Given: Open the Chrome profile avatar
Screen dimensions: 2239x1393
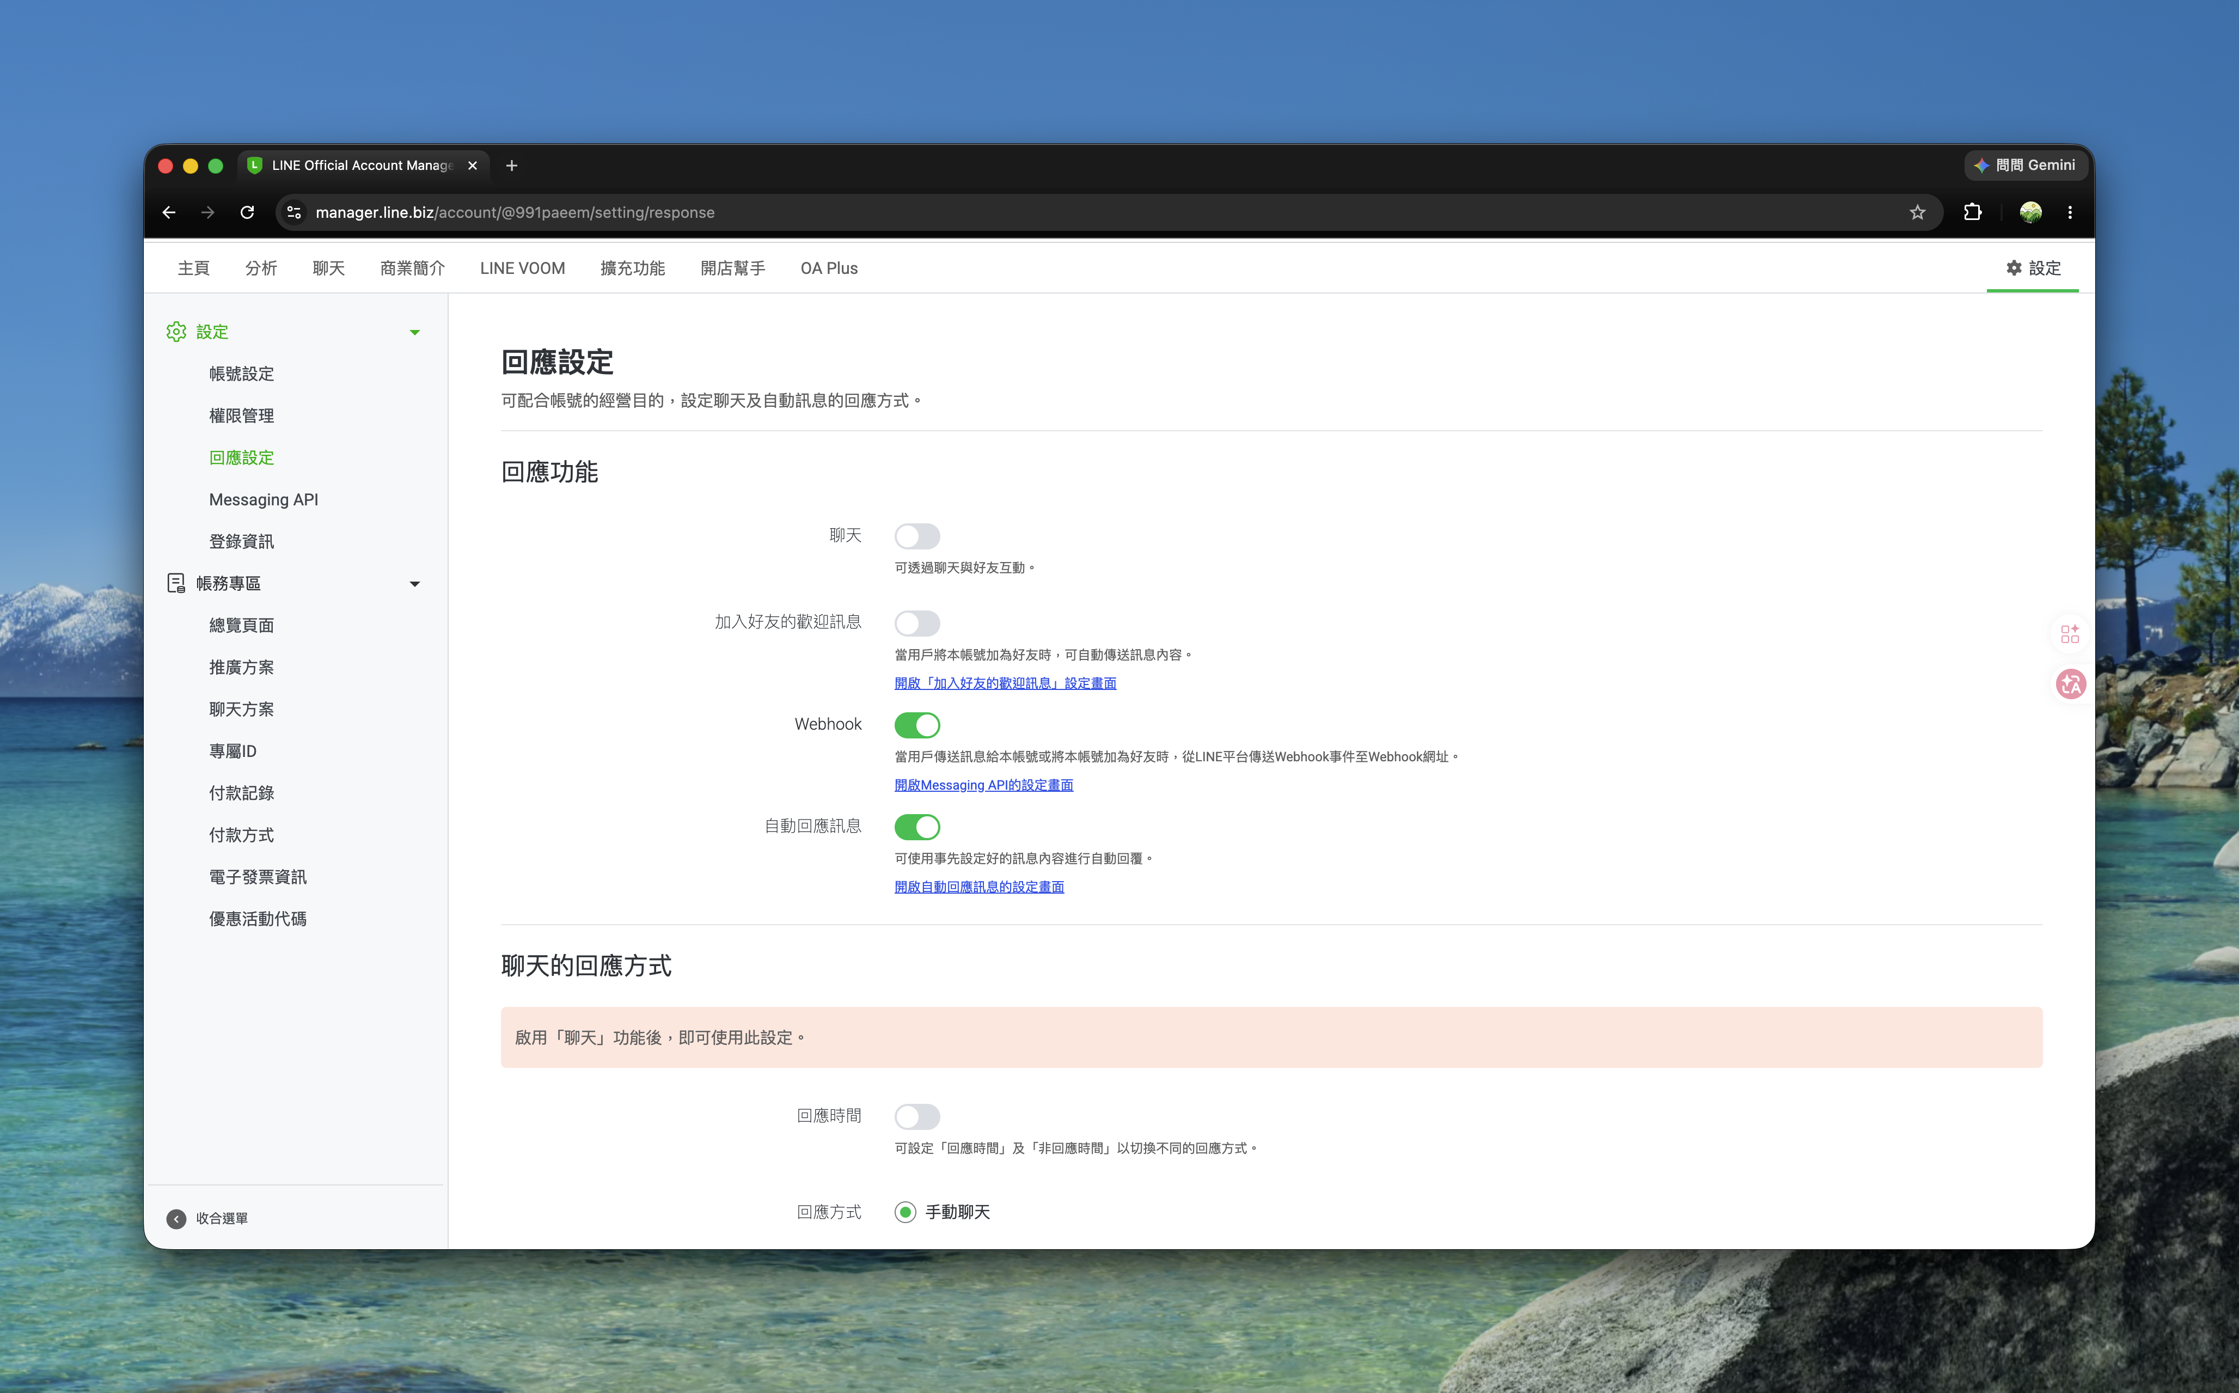Looking at the screenshot, I should (x=2030, y=212).
